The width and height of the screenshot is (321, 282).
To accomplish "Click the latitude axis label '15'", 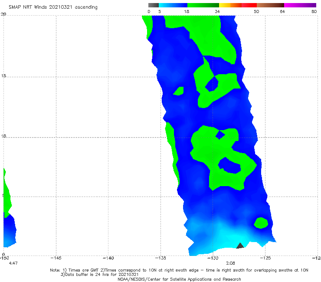I will (x=3, y=76).
